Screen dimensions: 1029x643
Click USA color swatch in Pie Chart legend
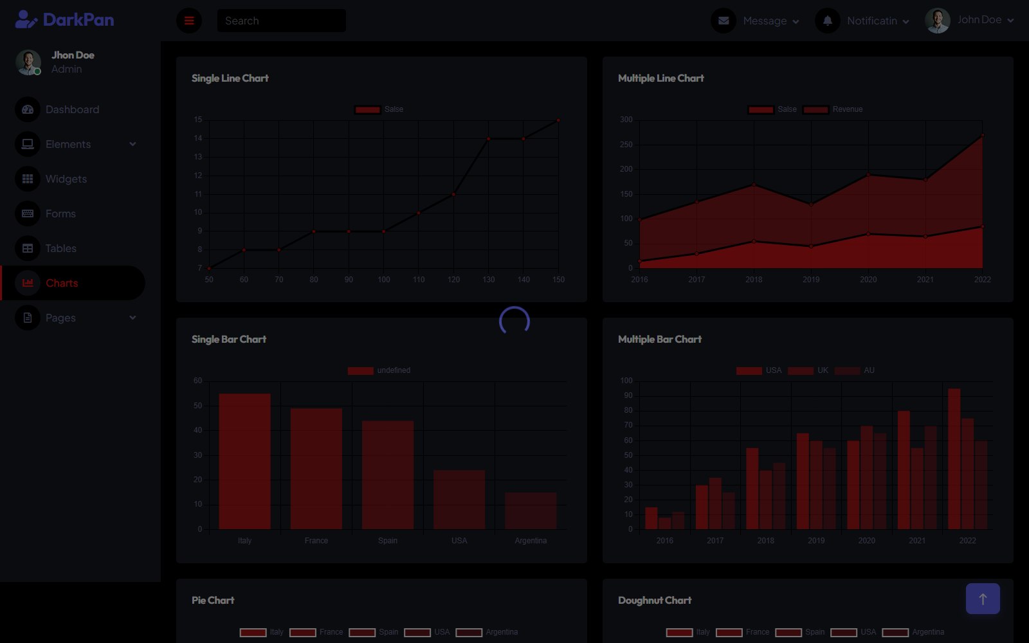point(417,633)
